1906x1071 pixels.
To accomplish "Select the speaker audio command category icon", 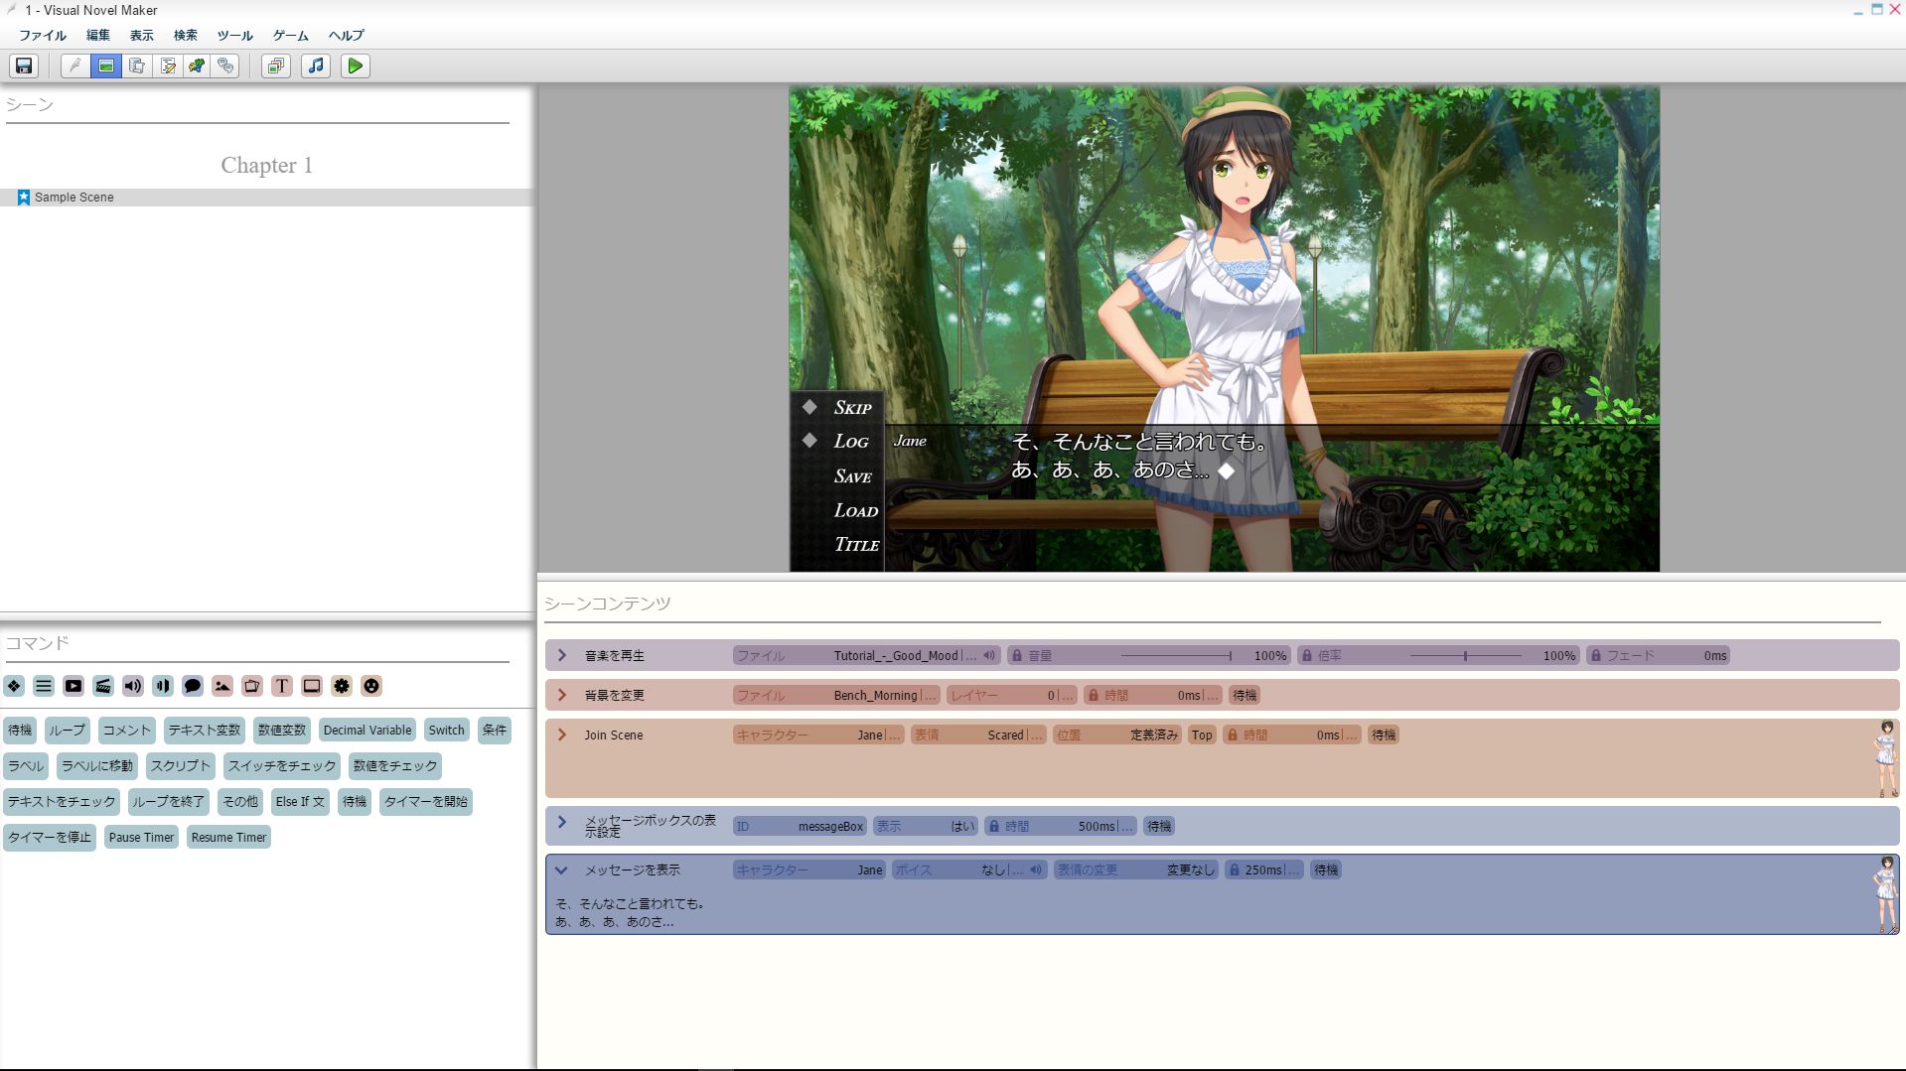I will [133, 686].
